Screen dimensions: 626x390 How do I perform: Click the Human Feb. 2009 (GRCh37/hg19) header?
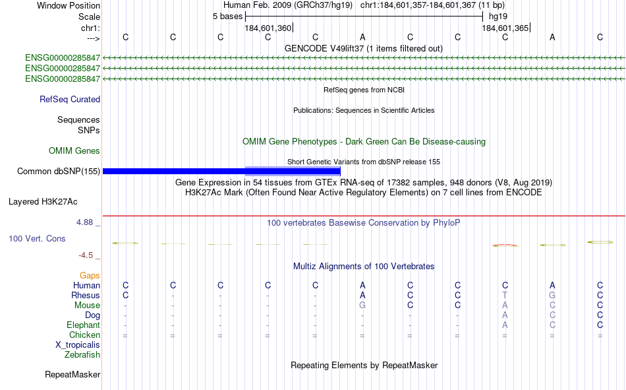pyautogui.click(x=288, y=5)
